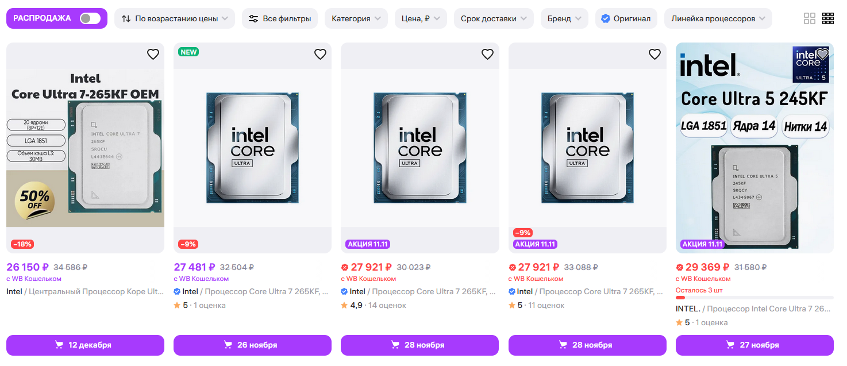The height and width of the screenshot is (366, 847).
Task: Favorite the Core Ultra 5 245KF card
Action: (822, 55)
